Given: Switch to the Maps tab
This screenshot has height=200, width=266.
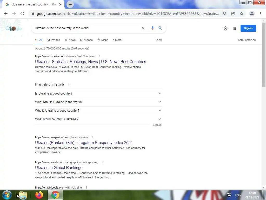Looking at the screenshot, I should point(103,40).
